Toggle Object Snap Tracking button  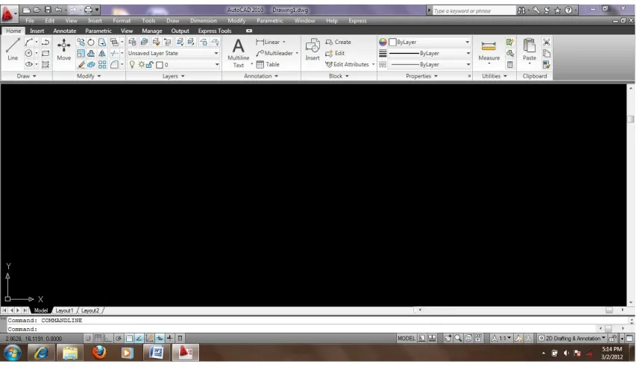pos(139,339)
